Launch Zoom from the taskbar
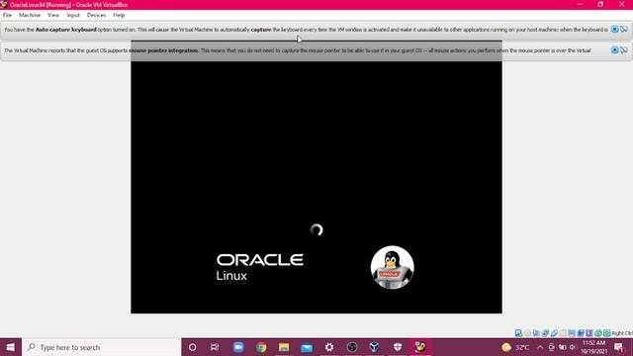Viewport: 633px width, 356px height. (x=238, y=347)
